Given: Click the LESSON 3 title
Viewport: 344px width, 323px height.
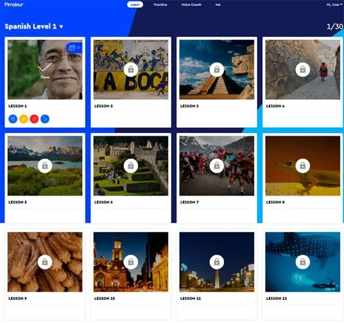Looking at the screenshot, I should pos(190,106).
